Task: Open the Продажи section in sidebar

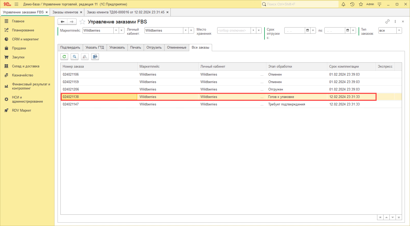Action: tap(19, 48)
